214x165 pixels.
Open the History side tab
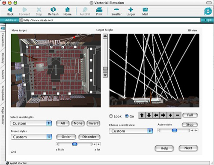pos(3,58)
